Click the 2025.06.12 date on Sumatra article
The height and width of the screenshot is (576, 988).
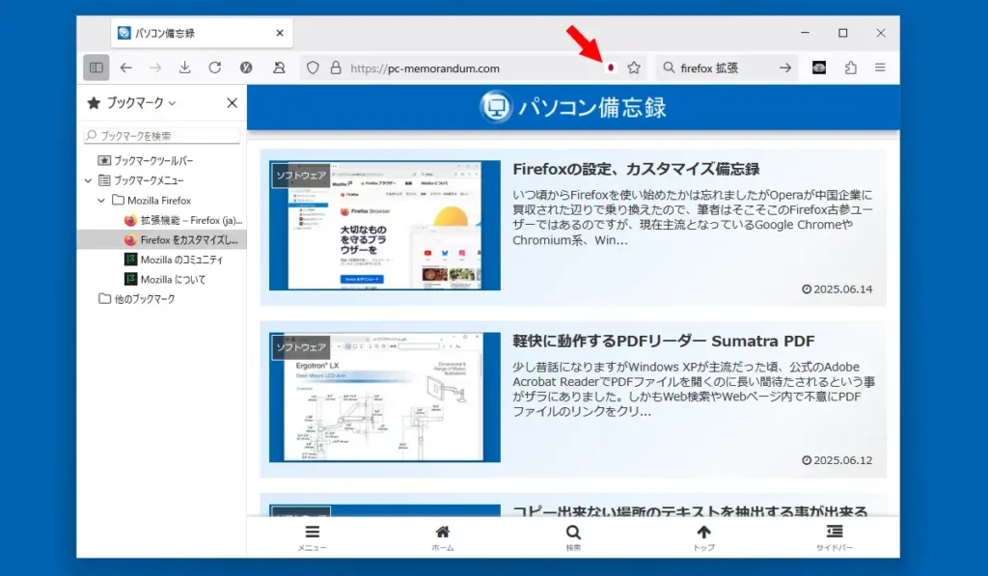(837, 460)
